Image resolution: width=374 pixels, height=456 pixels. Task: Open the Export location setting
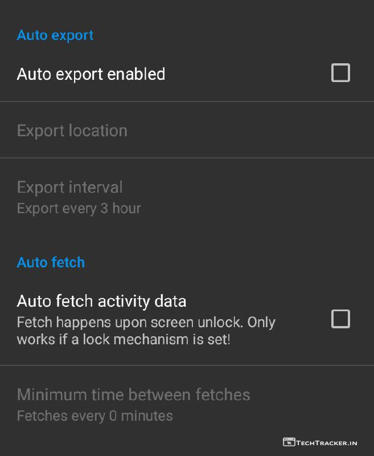pos(72,131)
